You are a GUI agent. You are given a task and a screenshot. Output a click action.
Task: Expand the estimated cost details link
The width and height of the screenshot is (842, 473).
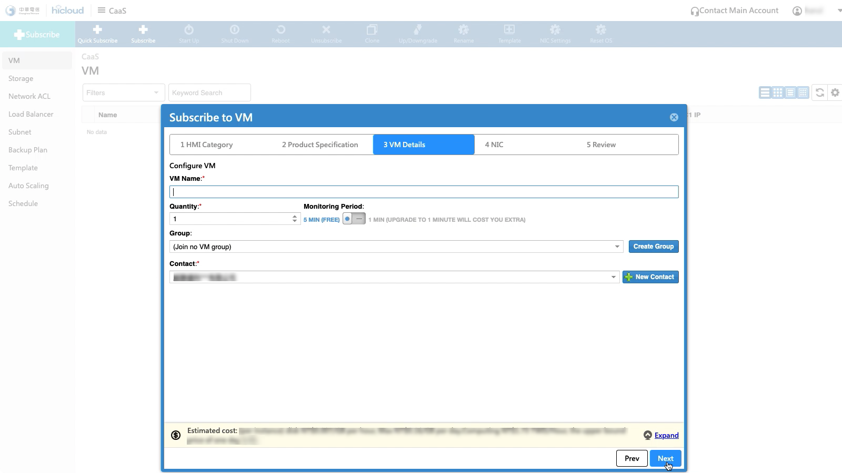666,435
